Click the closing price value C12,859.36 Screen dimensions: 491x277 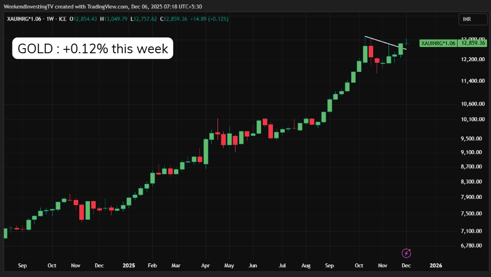click(x=179, y=19)
